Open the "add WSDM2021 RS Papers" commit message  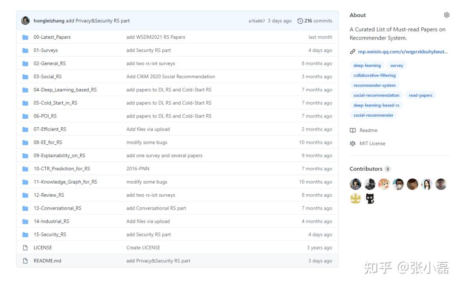(x=156, y=37)
